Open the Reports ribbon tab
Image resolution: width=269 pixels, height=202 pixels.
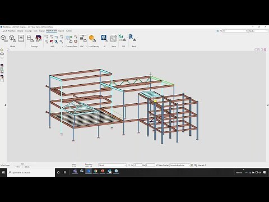pyautogui.click(x=61, y=31)
